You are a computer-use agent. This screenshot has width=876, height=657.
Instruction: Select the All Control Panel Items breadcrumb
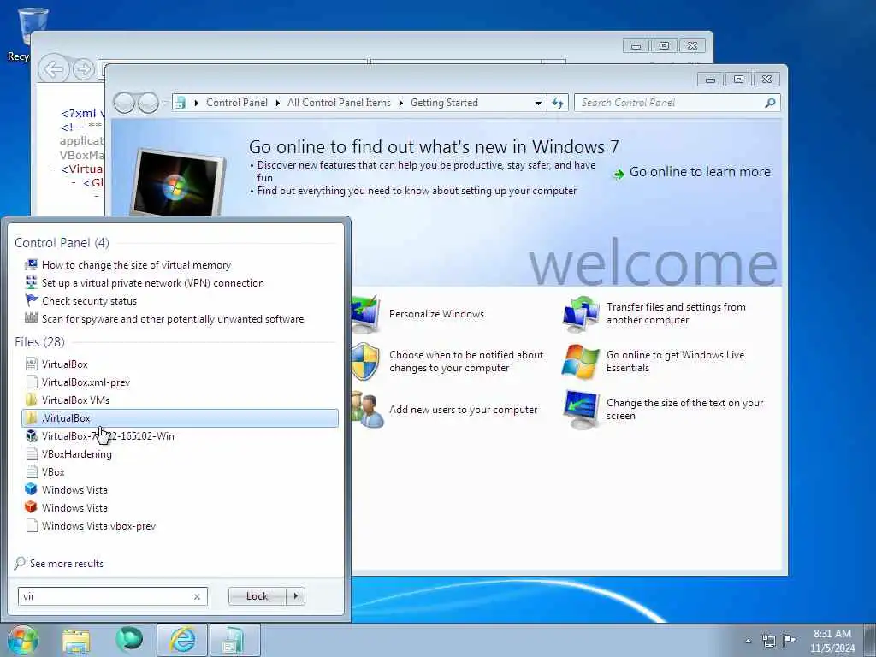tap(339, 103)
